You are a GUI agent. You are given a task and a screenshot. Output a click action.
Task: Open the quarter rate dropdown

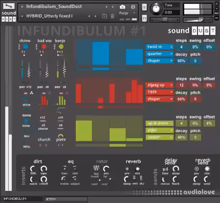click(159, 54)
